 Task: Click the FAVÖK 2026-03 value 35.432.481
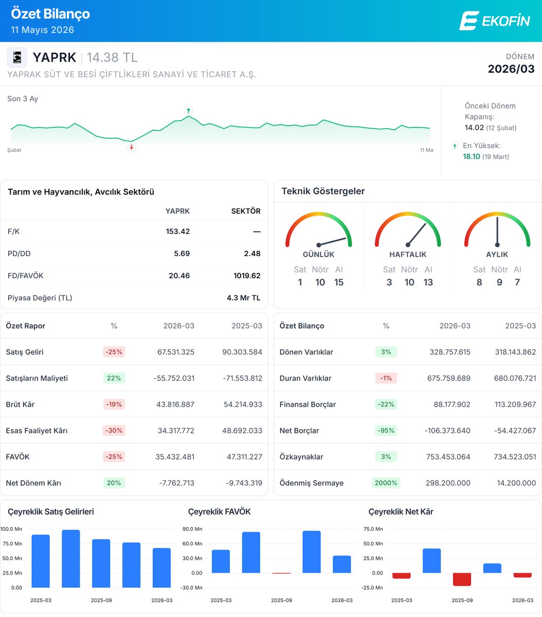pos(175,457)
